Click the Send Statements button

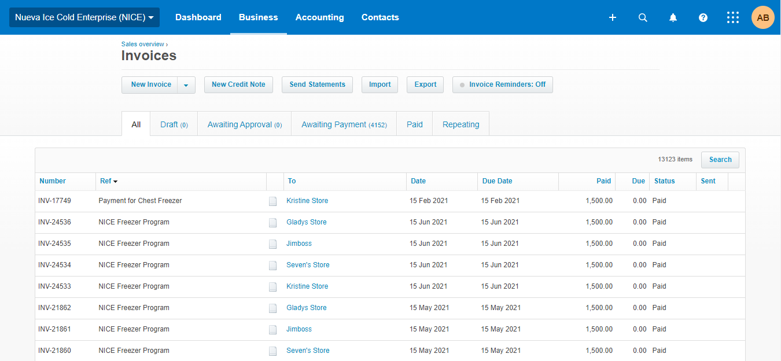[317, 84]
